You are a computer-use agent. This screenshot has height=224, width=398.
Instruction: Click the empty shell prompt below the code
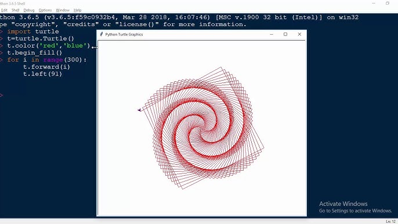click(x=1, y=95)
